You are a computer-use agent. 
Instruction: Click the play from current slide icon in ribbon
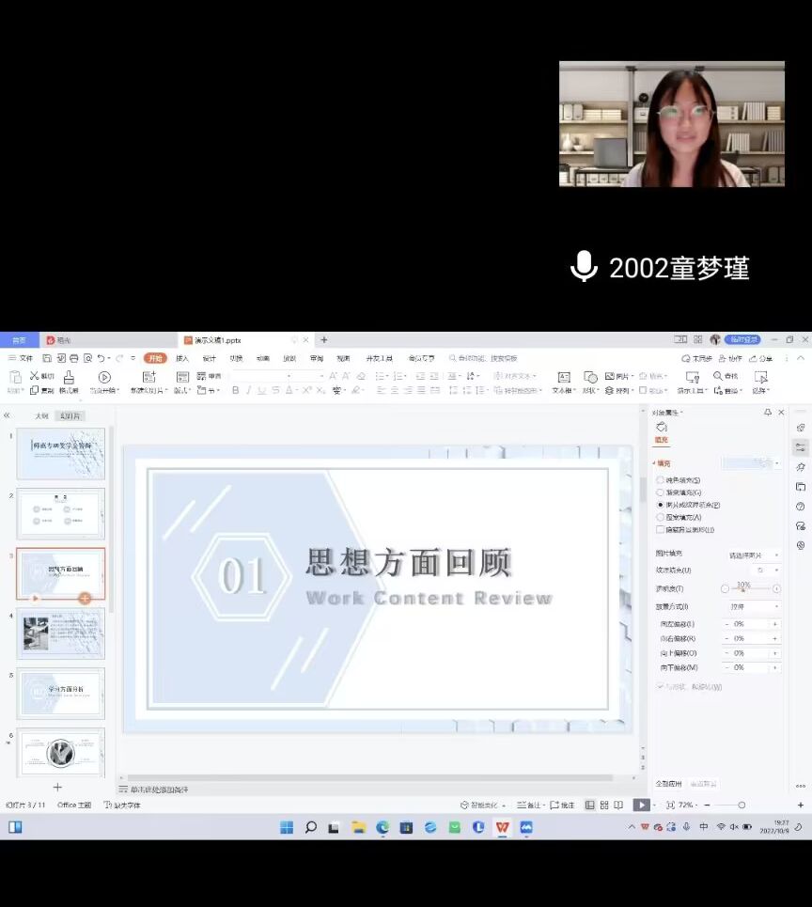point(104,377)
